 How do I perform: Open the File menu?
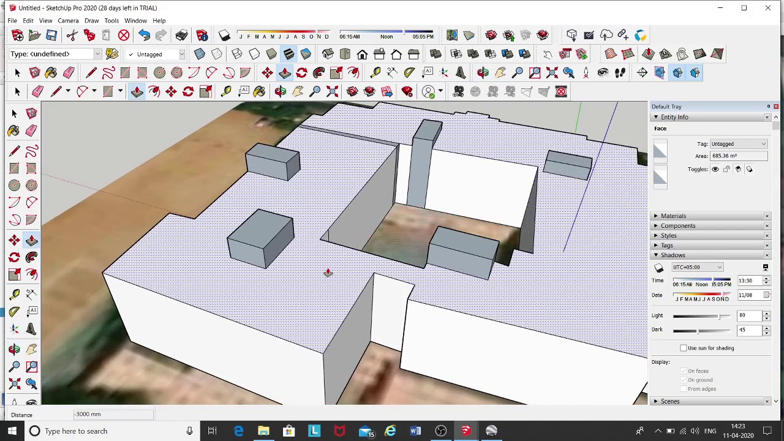pyautogui.click(x=12, y=20)
